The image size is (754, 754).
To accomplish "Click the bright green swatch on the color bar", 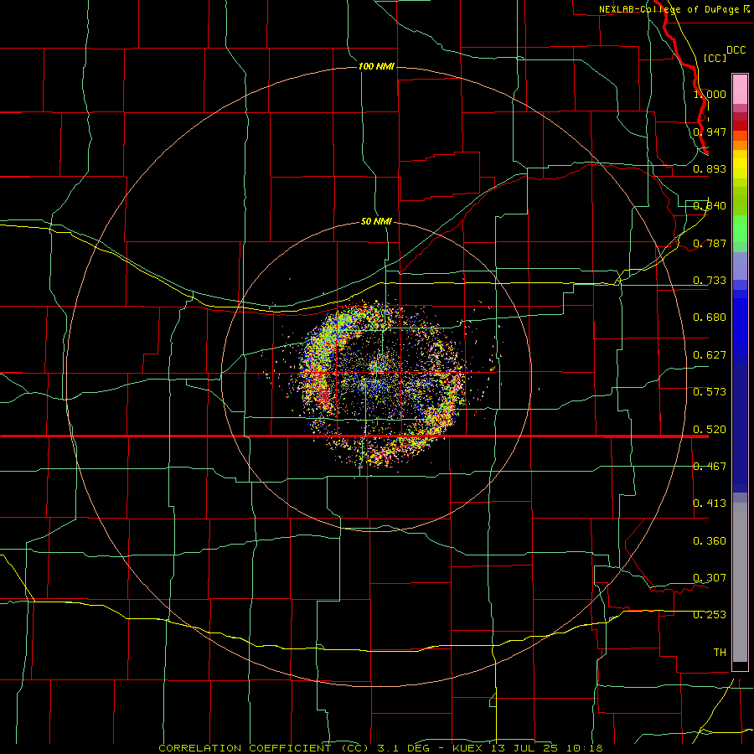I will [740, 229].
